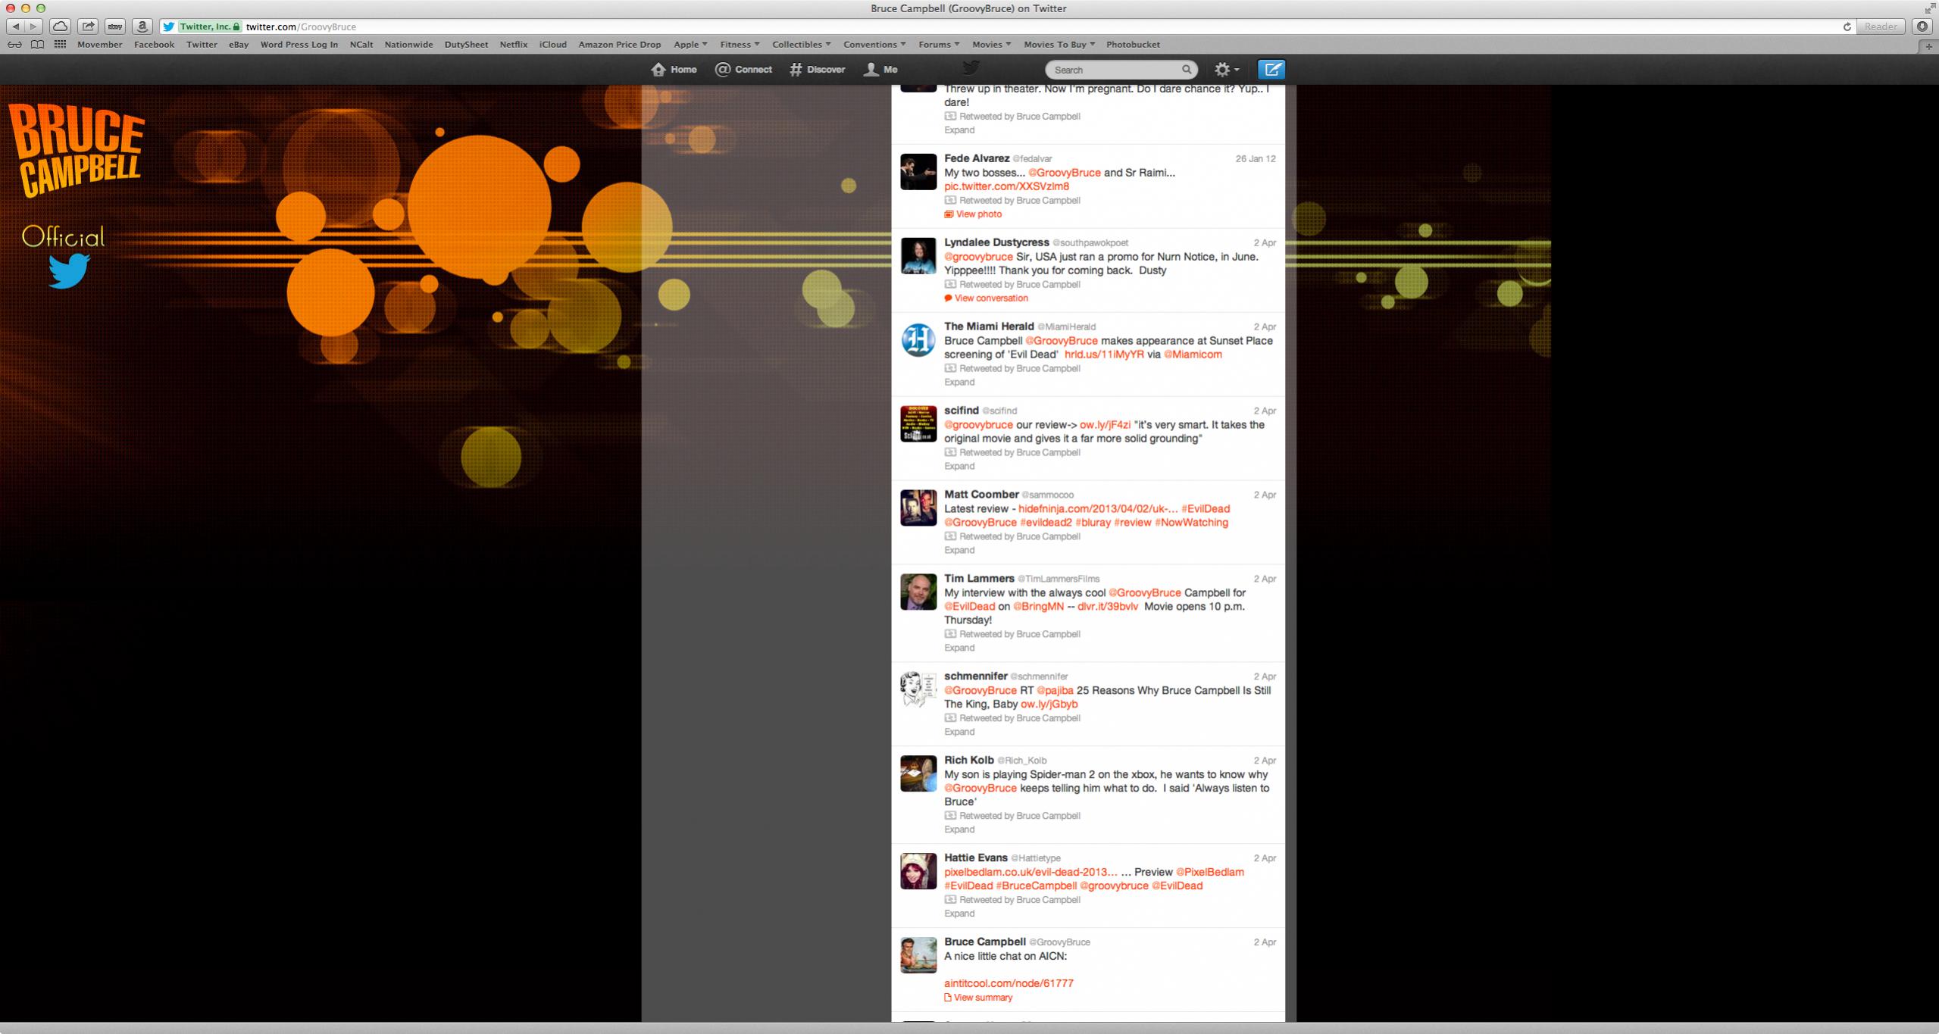The image size is (1939, 1034).
Task: Open the Bookmarks book icon
Action: click(37, 45)
